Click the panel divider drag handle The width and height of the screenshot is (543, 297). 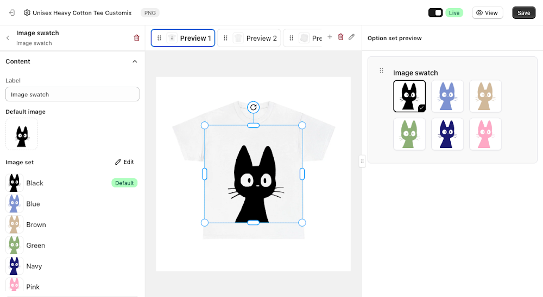coord(362,161)
